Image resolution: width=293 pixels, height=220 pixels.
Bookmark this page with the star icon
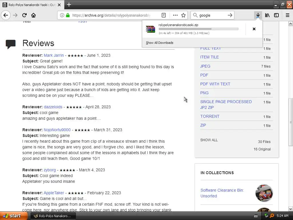pyautogui.click(x=183, y=15)
